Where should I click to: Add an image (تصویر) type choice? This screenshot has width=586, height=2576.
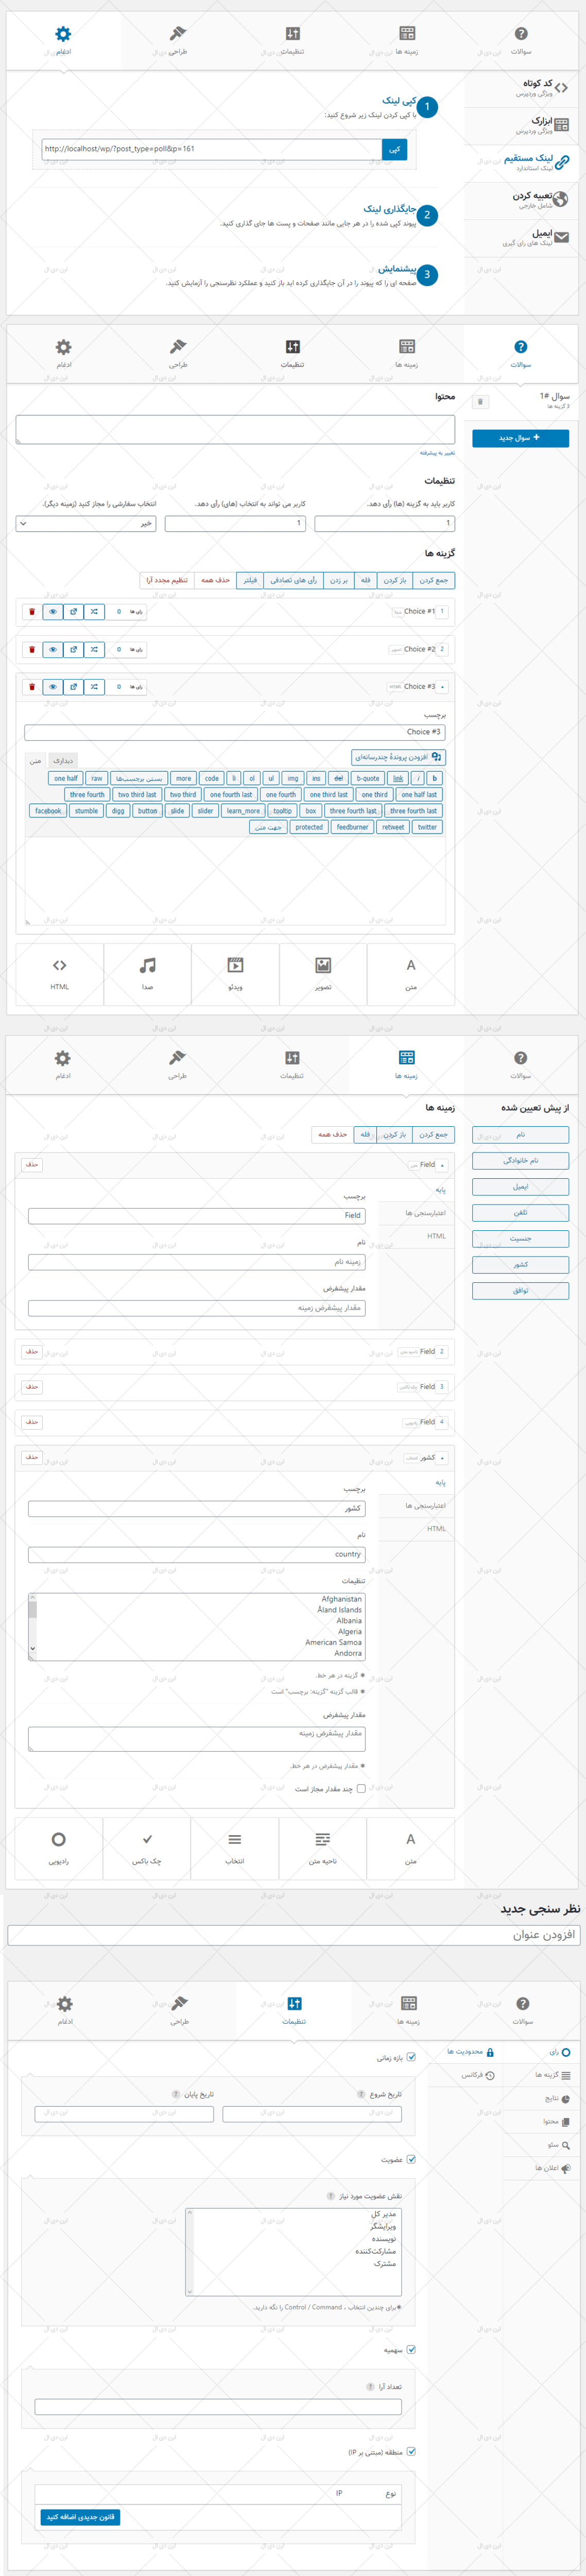point(323,973)
